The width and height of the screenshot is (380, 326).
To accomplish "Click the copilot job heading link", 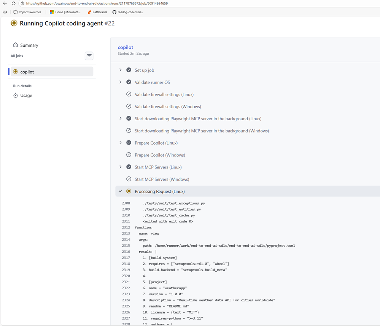I will click(126, 47).
